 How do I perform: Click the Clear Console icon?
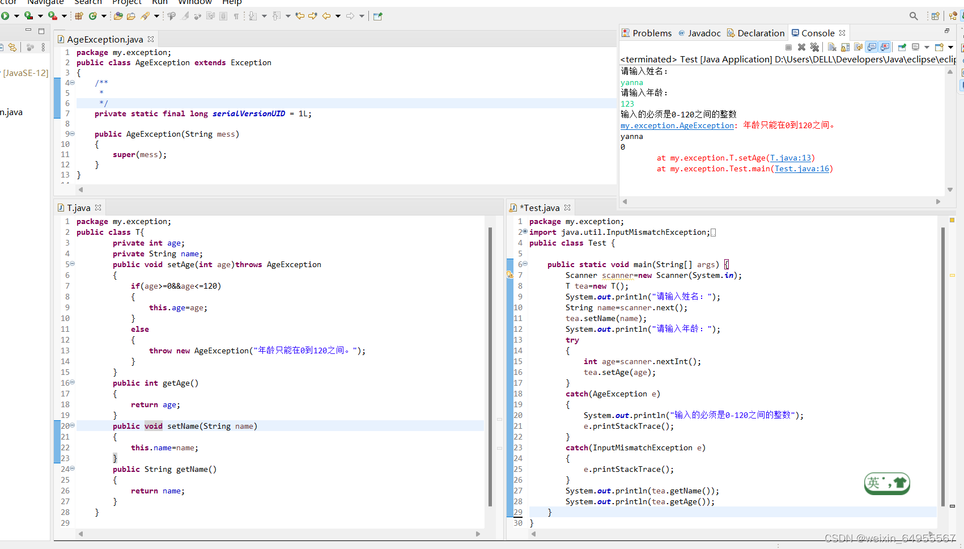(832, 47)
